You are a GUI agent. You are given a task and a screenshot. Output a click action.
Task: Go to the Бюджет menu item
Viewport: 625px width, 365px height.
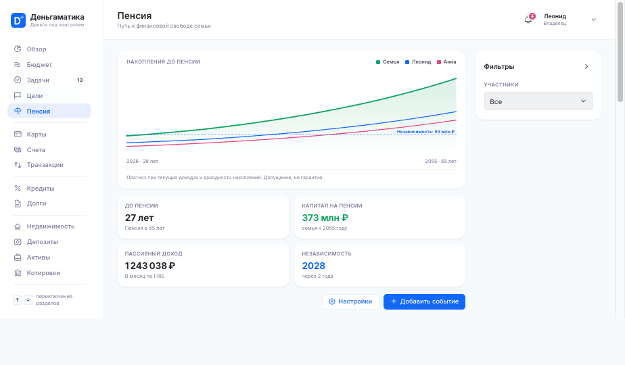click(x=49, y=65)
